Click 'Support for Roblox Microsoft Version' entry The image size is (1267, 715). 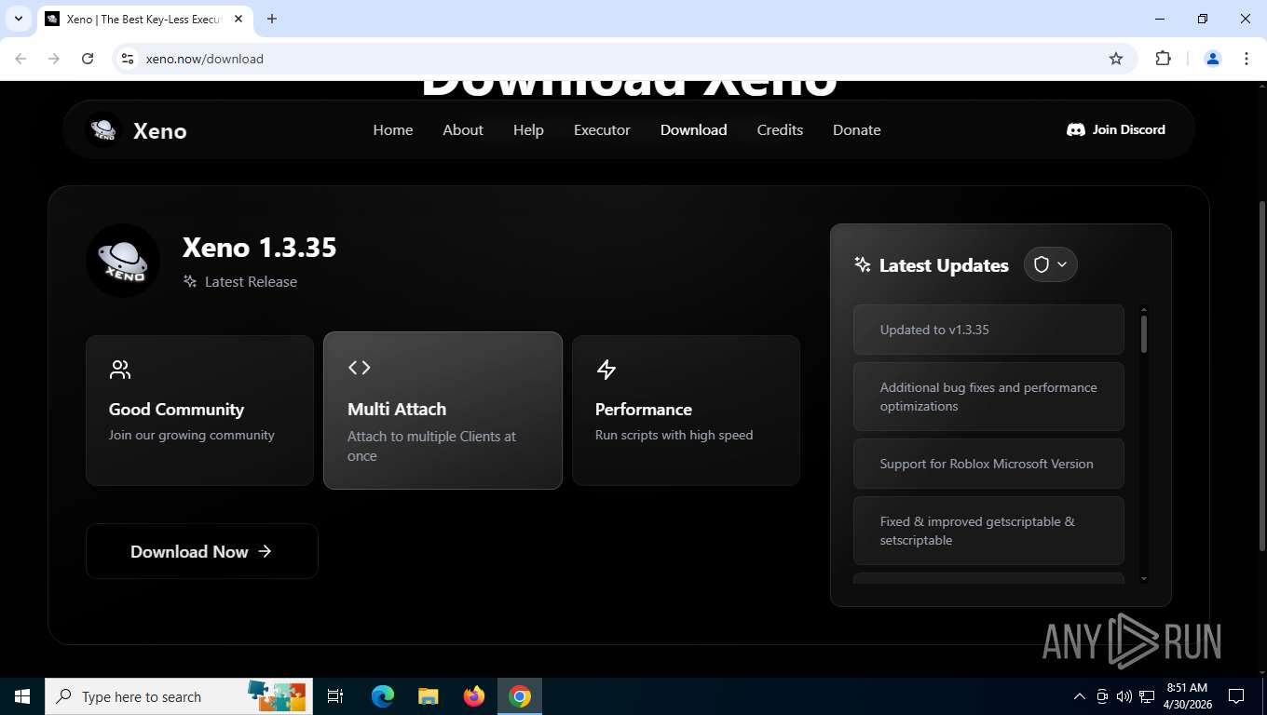pyautogui.click(x=988, y=464)
